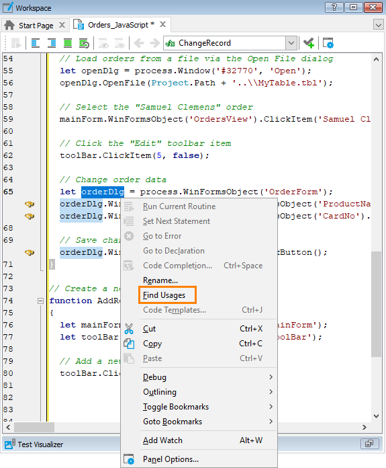Click the Start Page home icon
The image size is (386, 468).
click(9, 25)
